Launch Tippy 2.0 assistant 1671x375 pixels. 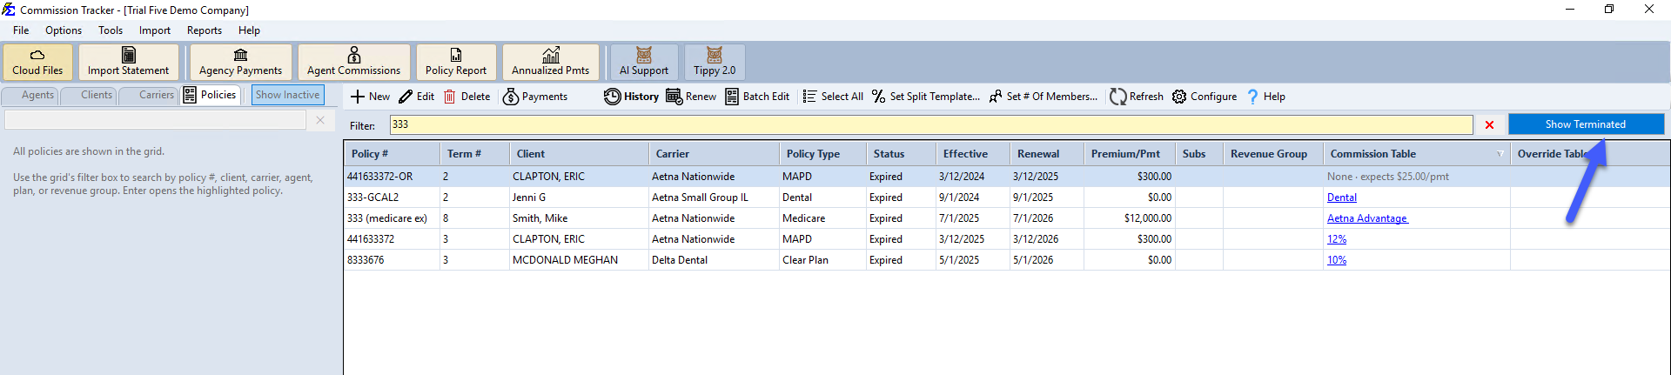coord(715,62)
